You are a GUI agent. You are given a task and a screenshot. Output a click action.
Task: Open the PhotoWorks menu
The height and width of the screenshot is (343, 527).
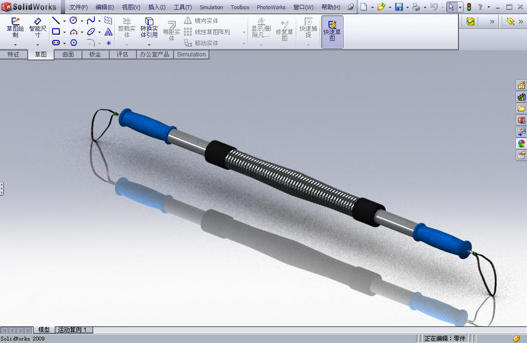click(x=271, y=7)
